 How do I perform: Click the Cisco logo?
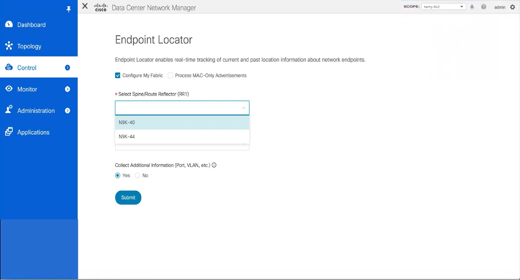click(101, 7)
